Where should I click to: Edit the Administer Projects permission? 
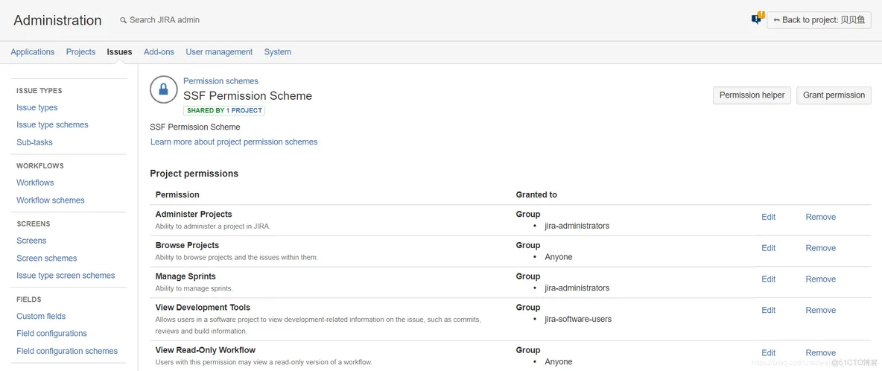[x=768, y=217]
